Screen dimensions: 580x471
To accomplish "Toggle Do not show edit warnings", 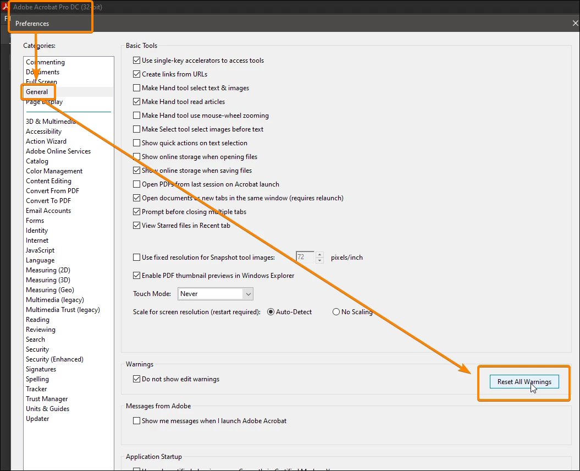I will coord(136,379).
